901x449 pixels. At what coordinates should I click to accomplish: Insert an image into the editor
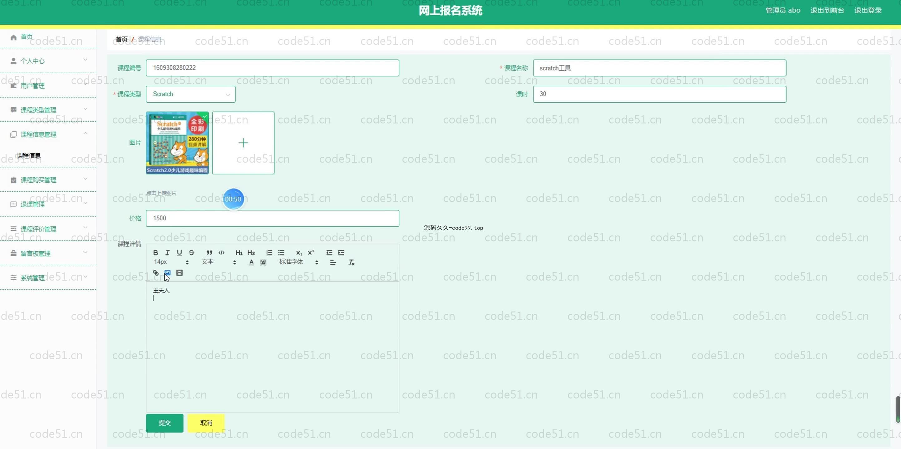click(x=168, y=273)
